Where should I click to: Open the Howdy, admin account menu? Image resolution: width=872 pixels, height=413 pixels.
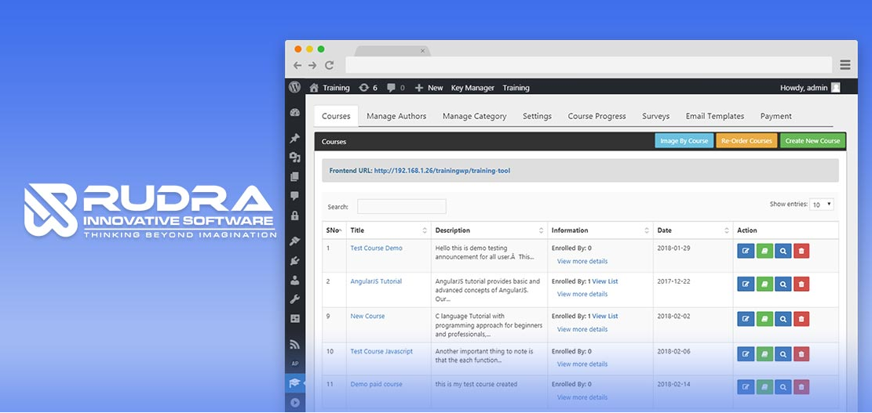(x=810, y=88)
